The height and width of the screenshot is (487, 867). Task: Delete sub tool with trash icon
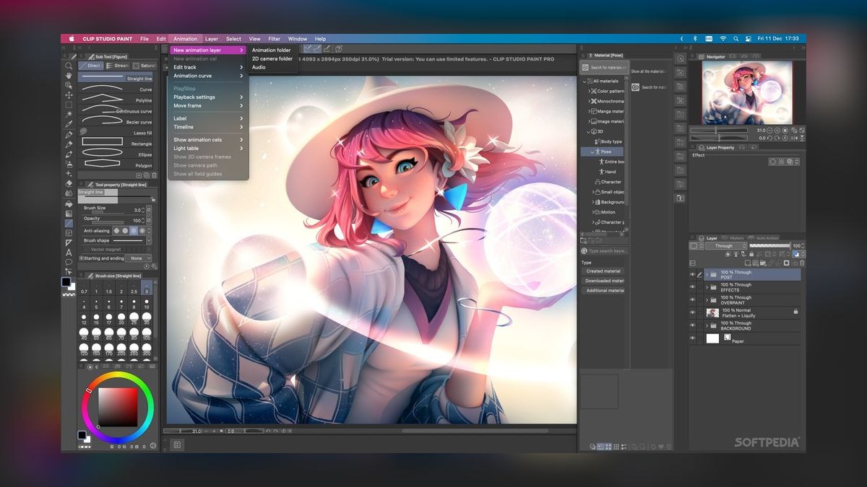click(x=152, y=175)
